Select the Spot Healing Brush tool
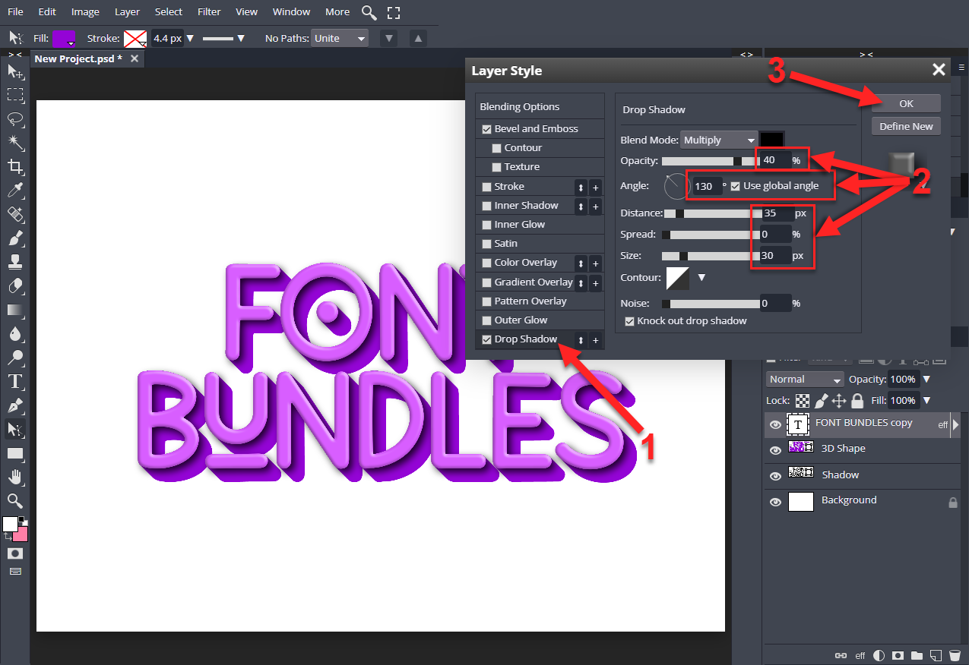 (14, 214)
